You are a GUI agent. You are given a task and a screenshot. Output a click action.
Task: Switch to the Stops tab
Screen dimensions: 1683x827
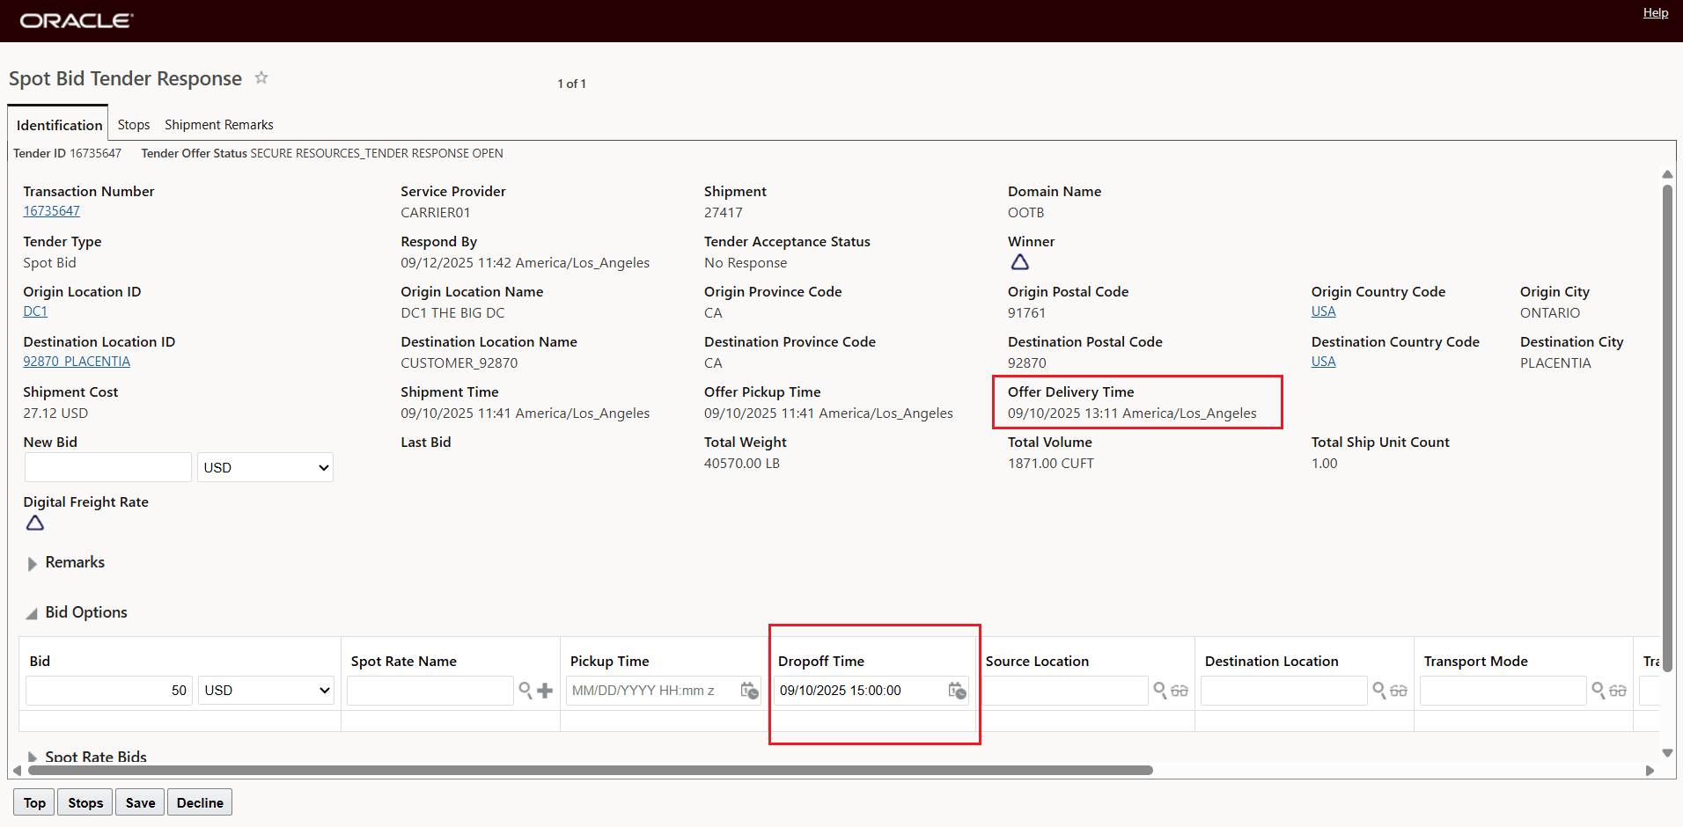(x=133, y=124)
